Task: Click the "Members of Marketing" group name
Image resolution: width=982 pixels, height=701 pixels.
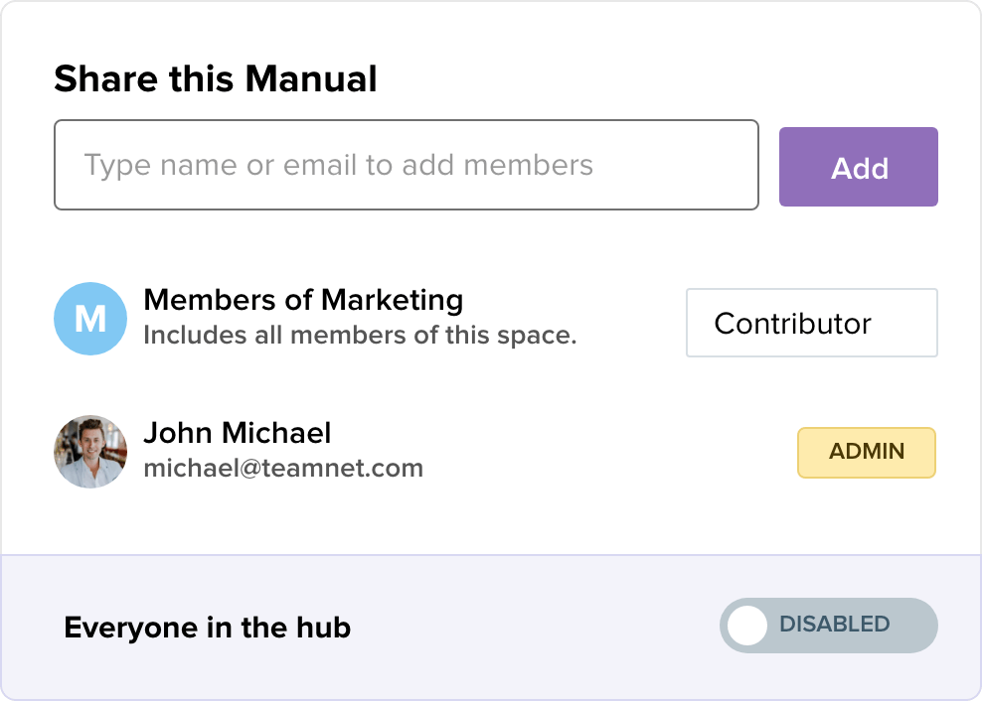Action: coord(303,300)
